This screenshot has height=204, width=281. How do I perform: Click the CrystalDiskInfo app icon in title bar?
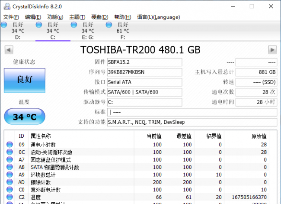coord(7,6)
